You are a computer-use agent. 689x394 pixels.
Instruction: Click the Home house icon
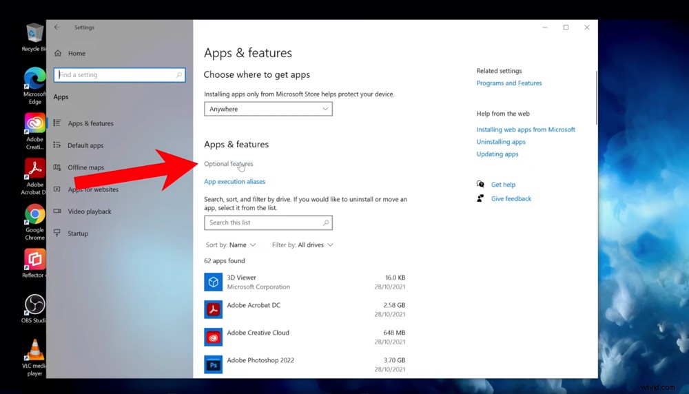point(58,53)
